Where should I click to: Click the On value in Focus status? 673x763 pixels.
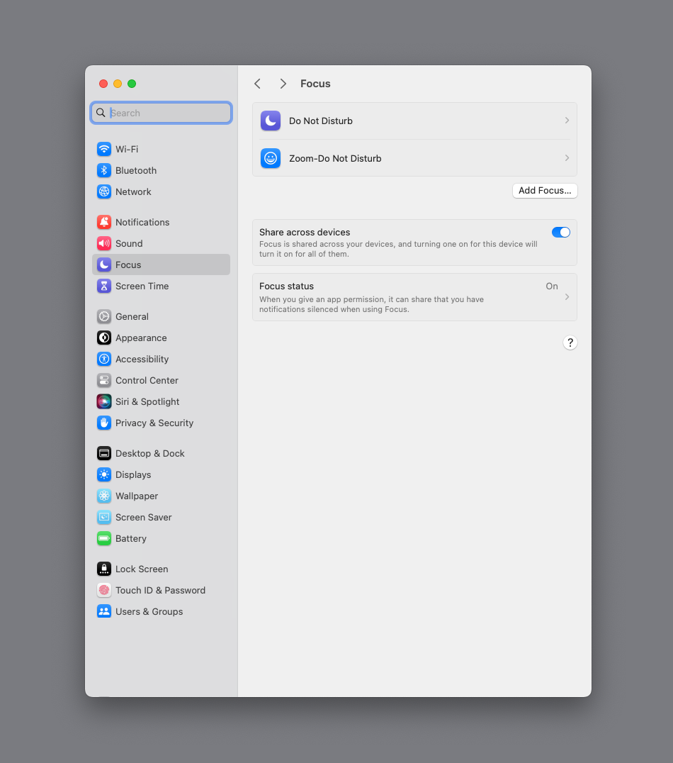(551, 286)
